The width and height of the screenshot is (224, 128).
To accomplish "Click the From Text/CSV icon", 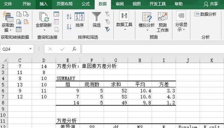I will [x=19, y=14].
